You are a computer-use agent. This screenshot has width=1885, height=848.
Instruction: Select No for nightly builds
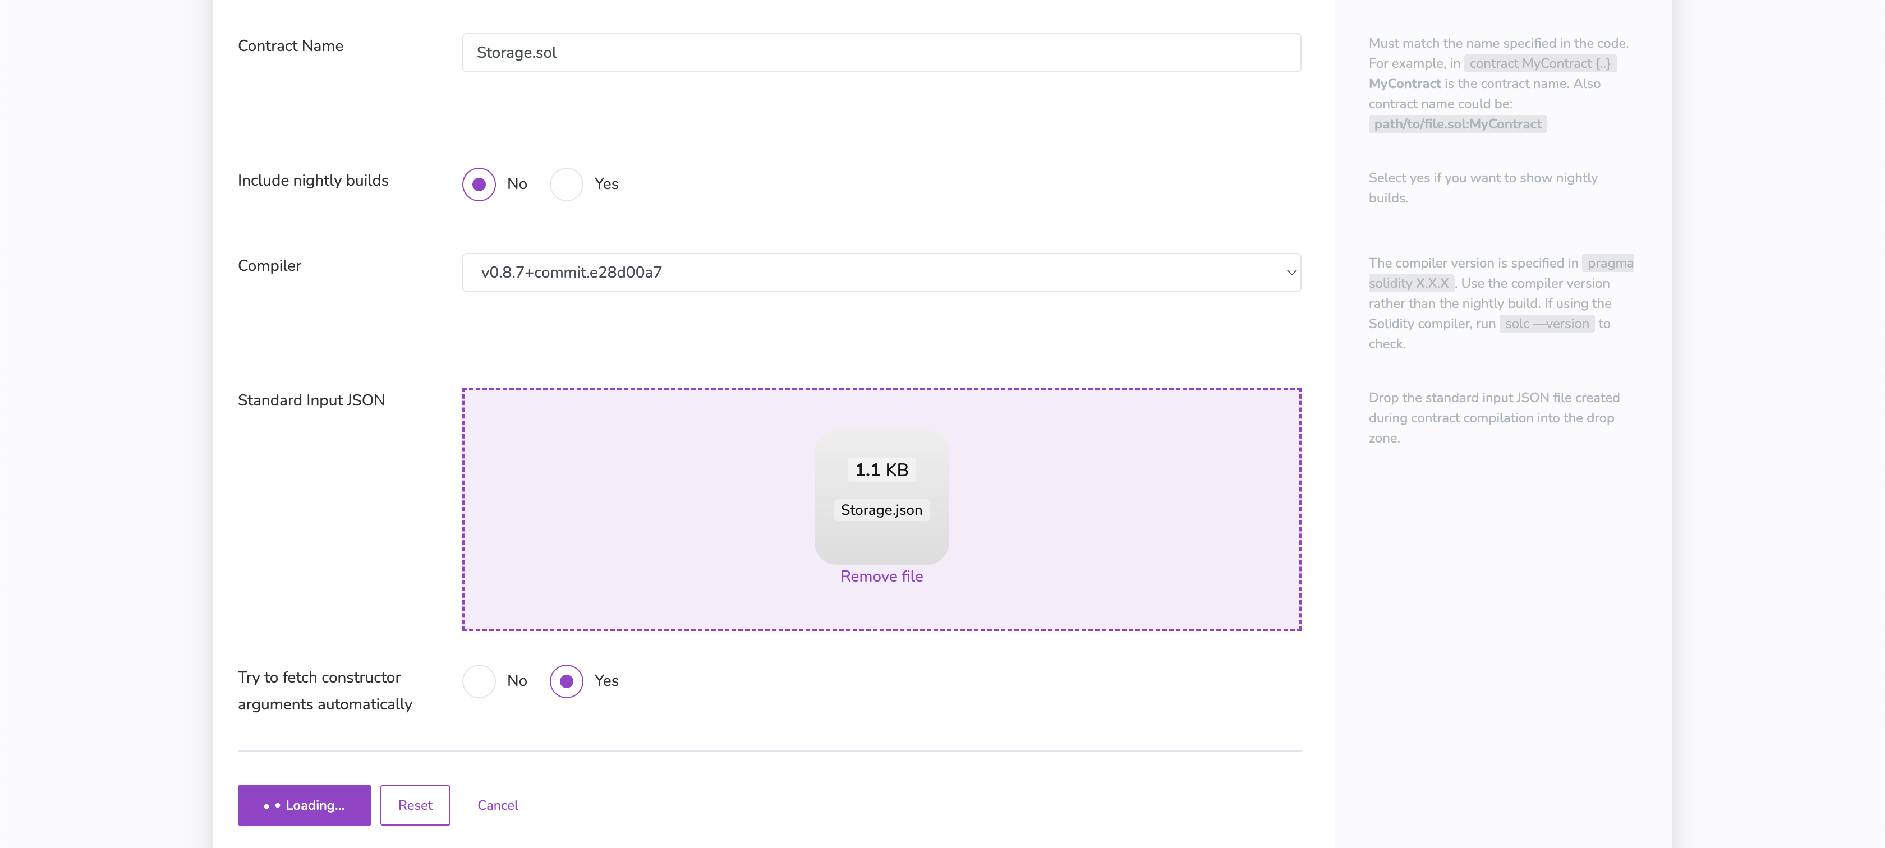point(479,185)
